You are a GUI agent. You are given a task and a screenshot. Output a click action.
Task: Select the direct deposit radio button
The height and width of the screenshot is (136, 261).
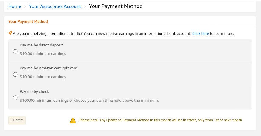[15, 51]
